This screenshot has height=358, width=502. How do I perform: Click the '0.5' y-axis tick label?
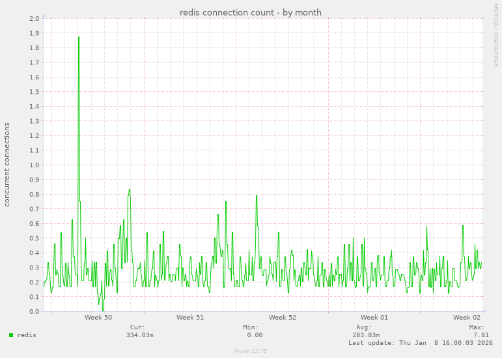pyautogui.click(x=35, y=238)
